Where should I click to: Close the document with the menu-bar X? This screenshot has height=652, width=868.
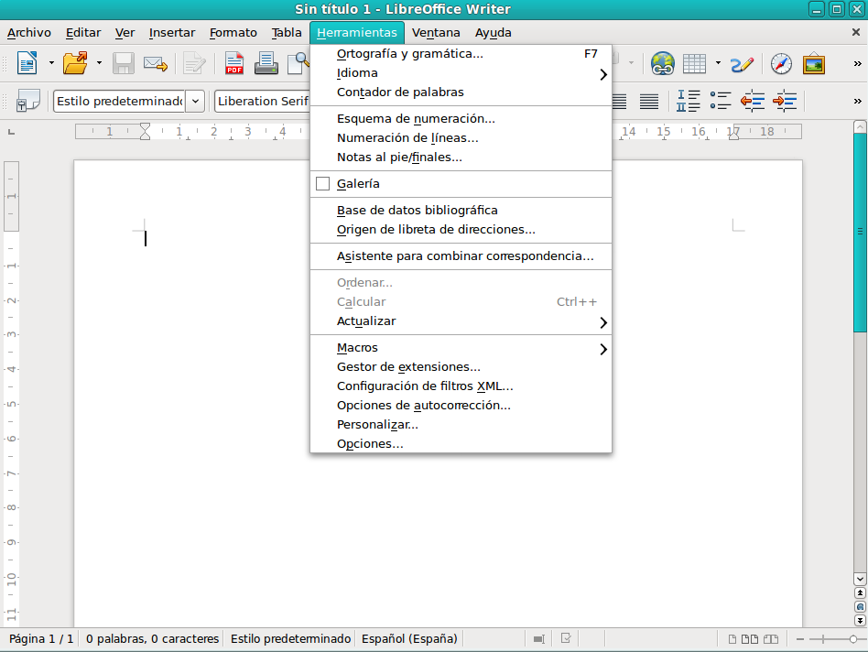coord(856,33)
